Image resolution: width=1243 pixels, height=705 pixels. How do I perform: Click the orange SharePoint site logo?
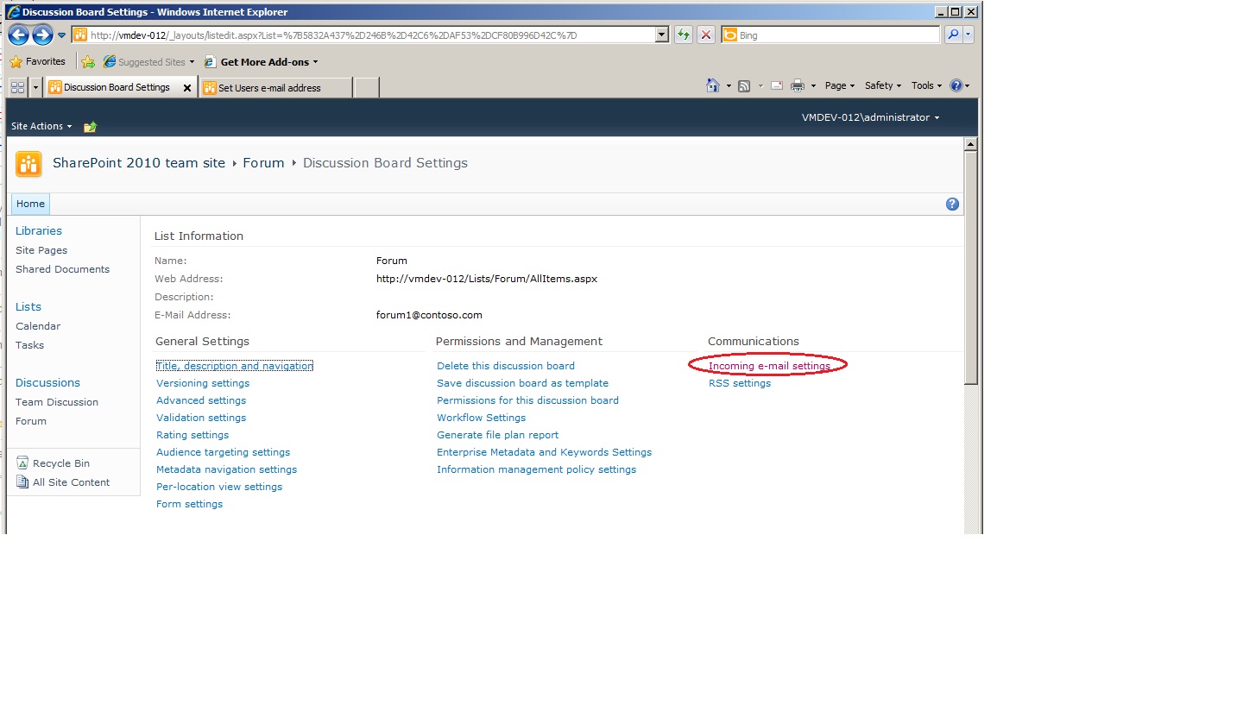[28, 163]
